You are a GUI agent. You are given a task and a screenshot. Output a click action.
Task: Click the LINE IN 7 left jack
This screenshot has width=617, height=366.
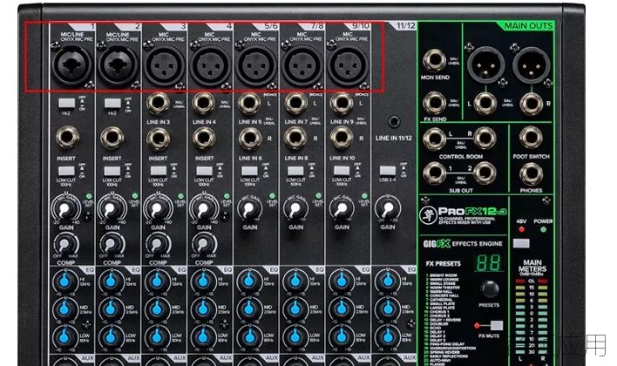[295, 103]
